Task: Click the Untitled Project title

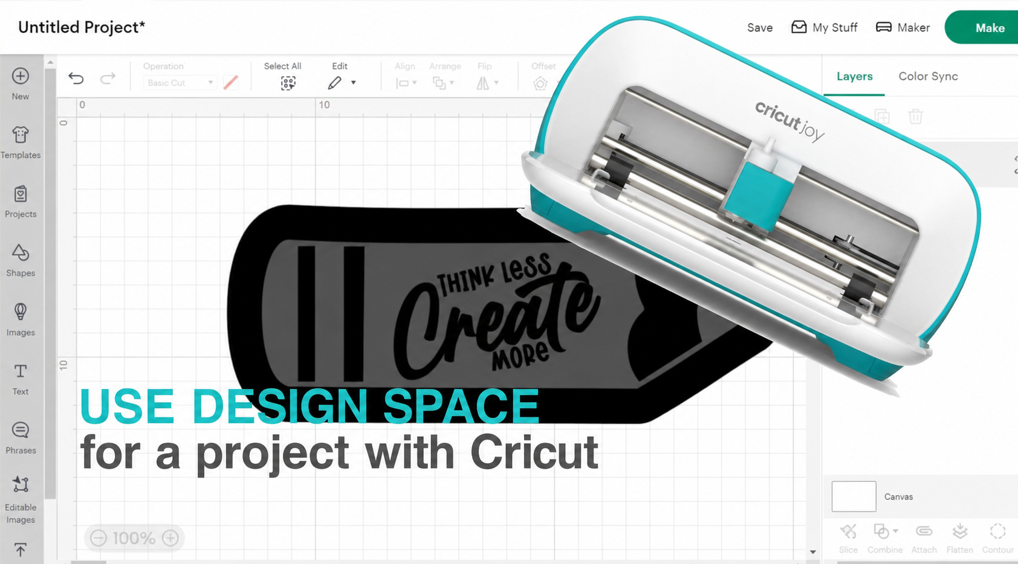Action: 82,27
